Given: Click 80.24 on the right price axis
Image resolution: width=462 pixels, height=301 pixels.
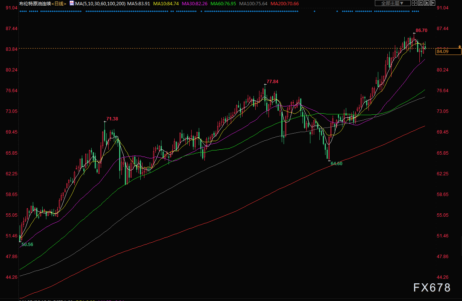Looking at the screenshot, I should point(442,70).
